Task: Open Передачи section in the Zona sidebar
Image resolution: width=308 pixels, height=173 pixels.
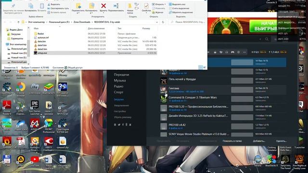Action: (121, 75)
